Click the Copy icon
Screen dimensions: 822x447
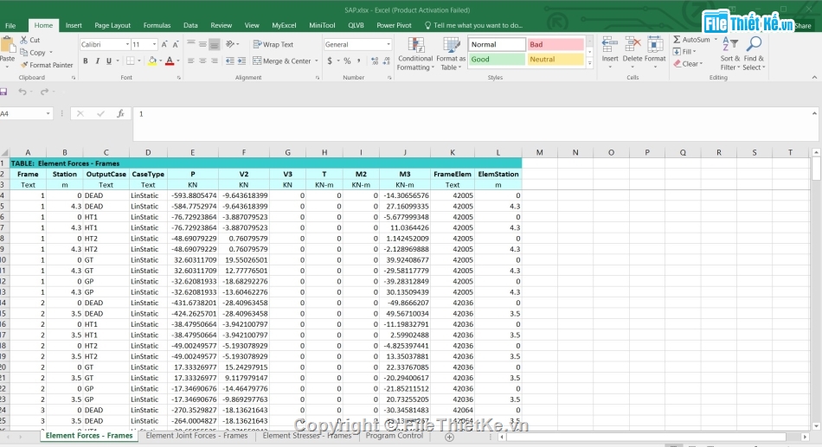click(x=23, y=53)
